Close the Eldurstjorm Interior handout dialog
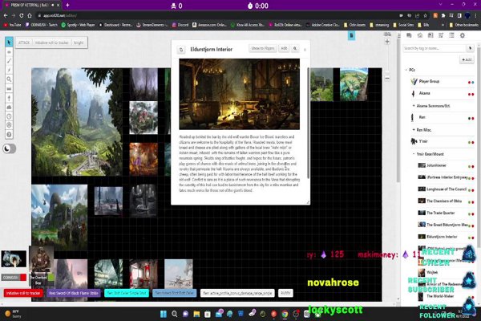This screenshot has width=481, height=321. 305,50
